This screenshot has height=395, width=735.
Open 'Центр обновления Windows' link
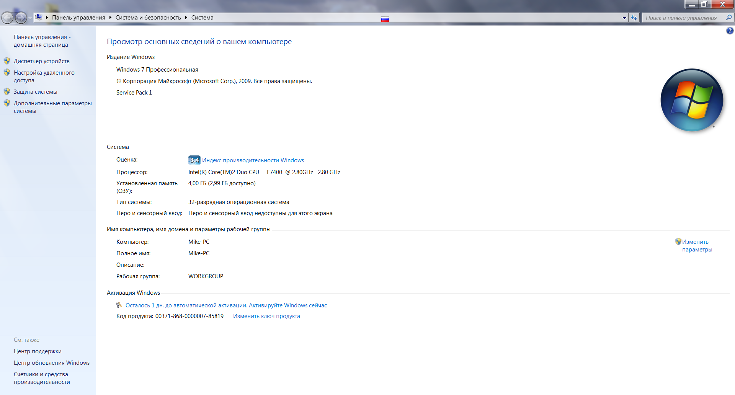click(52, 363)
